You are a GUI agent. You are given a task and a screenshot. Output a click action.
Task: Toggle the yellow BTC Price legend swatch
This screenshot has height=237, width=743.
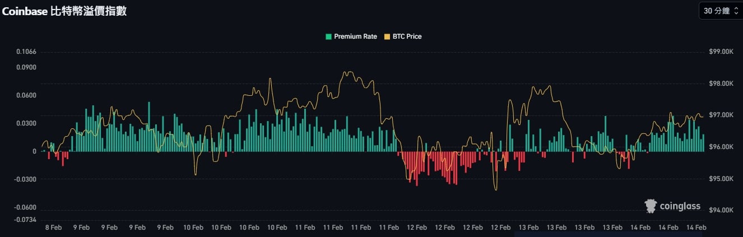click(x=387, y=36)
